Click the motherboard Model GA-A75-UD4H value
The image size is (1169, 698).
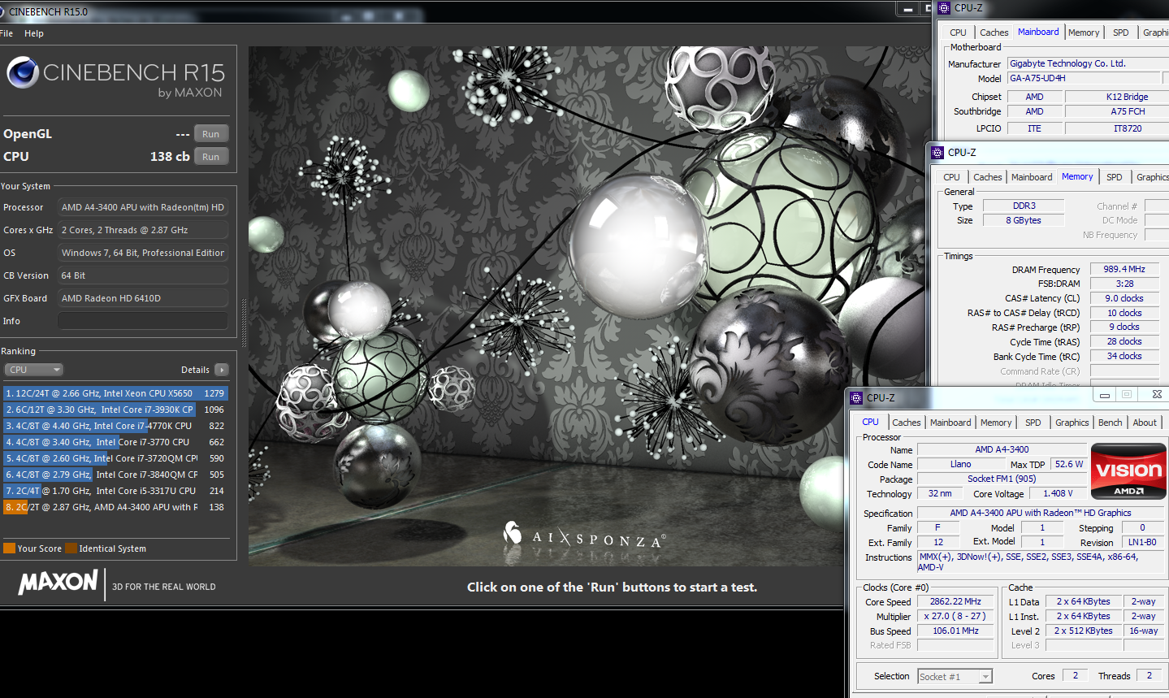coord(1085,79)
